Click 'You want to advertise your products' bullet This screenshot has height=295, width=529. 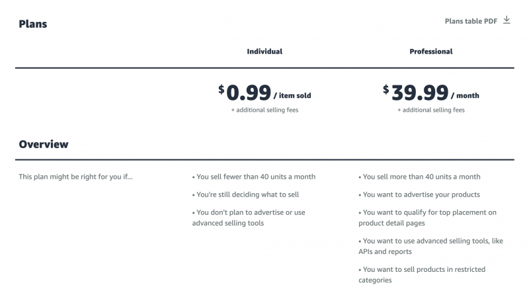tap(419, 194)
